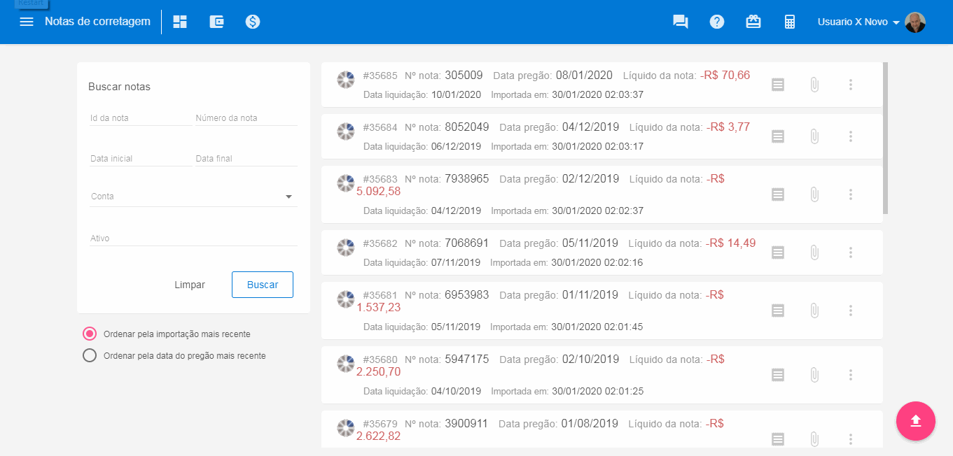Open the dashboard icon in top bar
This screenshot has height=456, width=953.
(180, 22)
